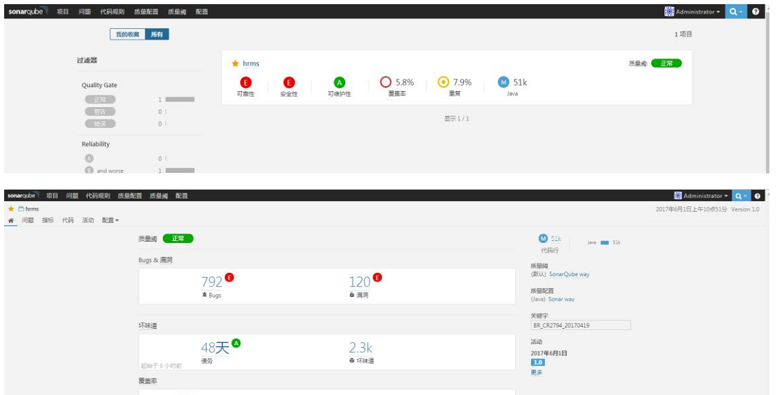Select the 所有 all-projects toggle
Screen dimensions: 777x395
tap(157, 35)
